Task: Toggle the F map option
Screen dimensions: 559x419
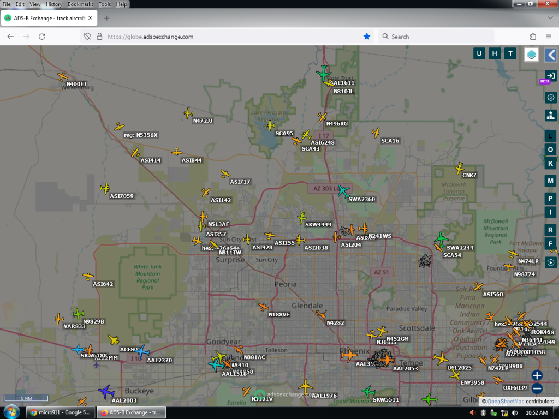Action: coord(550,244)
